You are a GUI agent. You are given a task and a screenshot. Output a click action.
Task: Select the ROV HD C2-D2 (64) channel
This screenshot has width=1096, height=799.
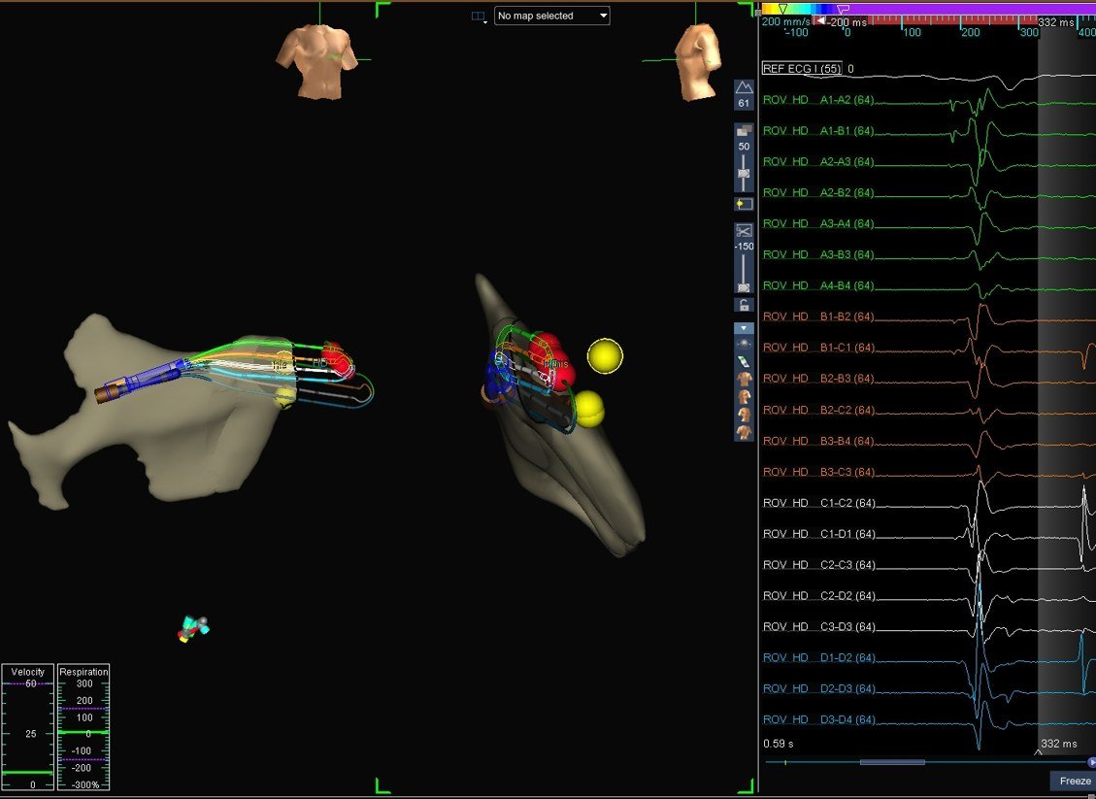tap(818, 595)
